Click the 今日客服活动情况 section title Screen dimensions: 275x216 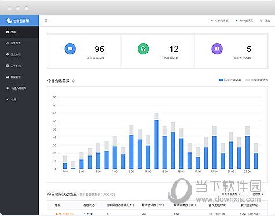point(62,195)
